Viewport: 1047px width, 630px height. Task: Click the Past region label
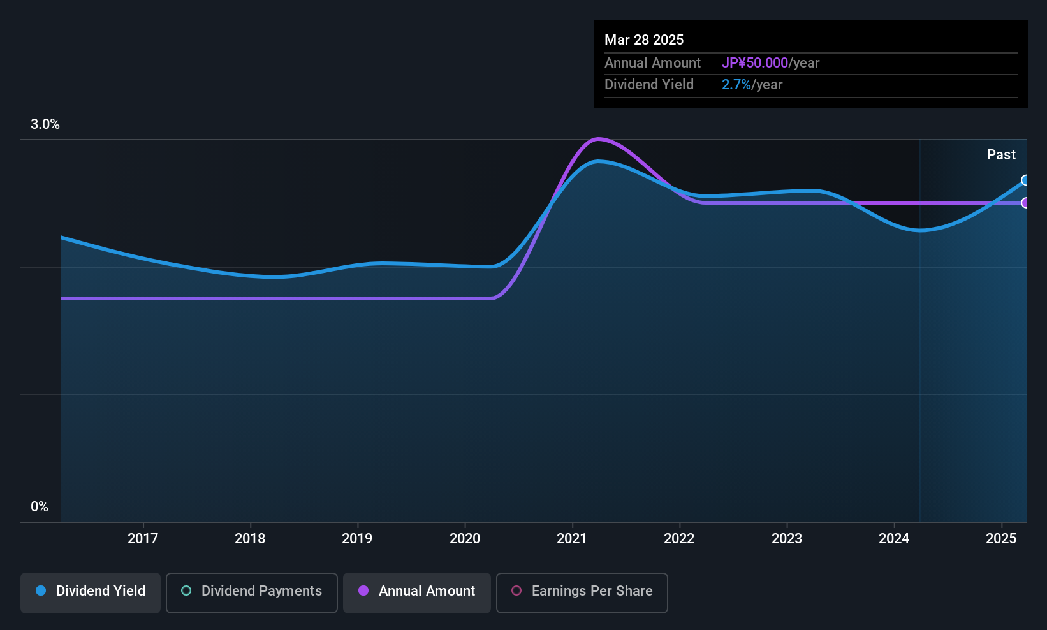click(x=1001, y=154)
